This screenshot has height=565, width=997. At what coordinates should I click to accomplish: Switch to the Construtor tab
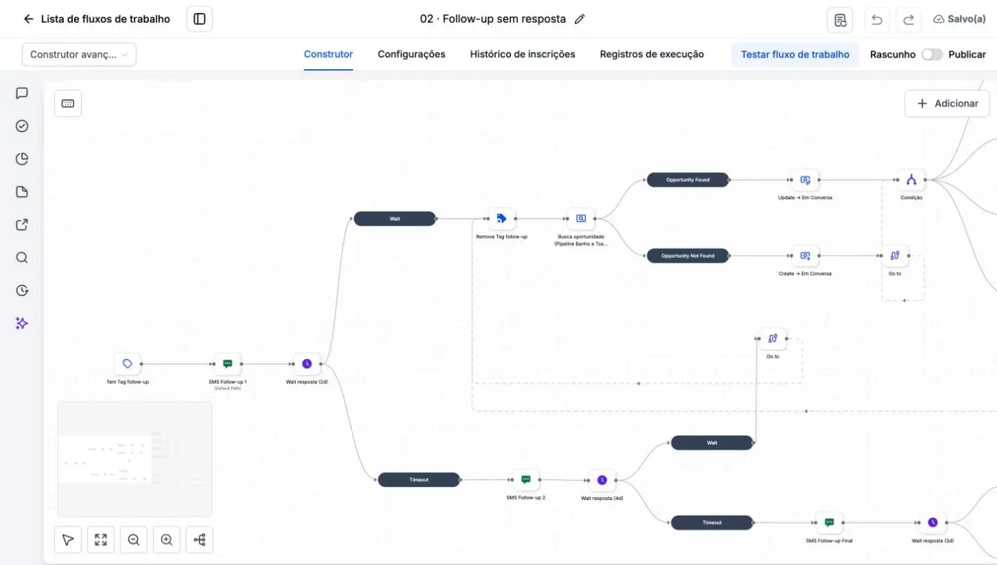pos(328,54)
